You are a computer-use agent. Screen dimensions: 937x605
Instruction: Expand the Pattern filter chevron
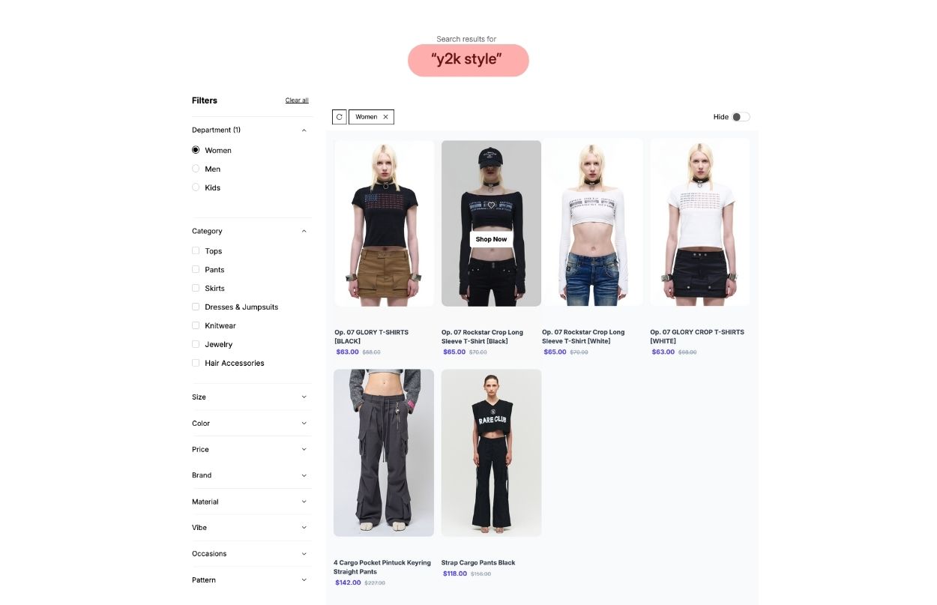click(304, 580)
